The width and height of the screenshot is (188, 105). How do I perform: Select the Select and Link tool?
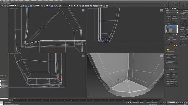click(2, 6)
